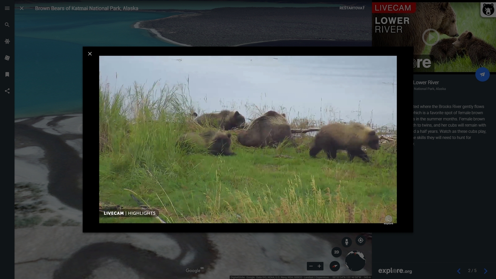Click the explore.org logo link

395,271
